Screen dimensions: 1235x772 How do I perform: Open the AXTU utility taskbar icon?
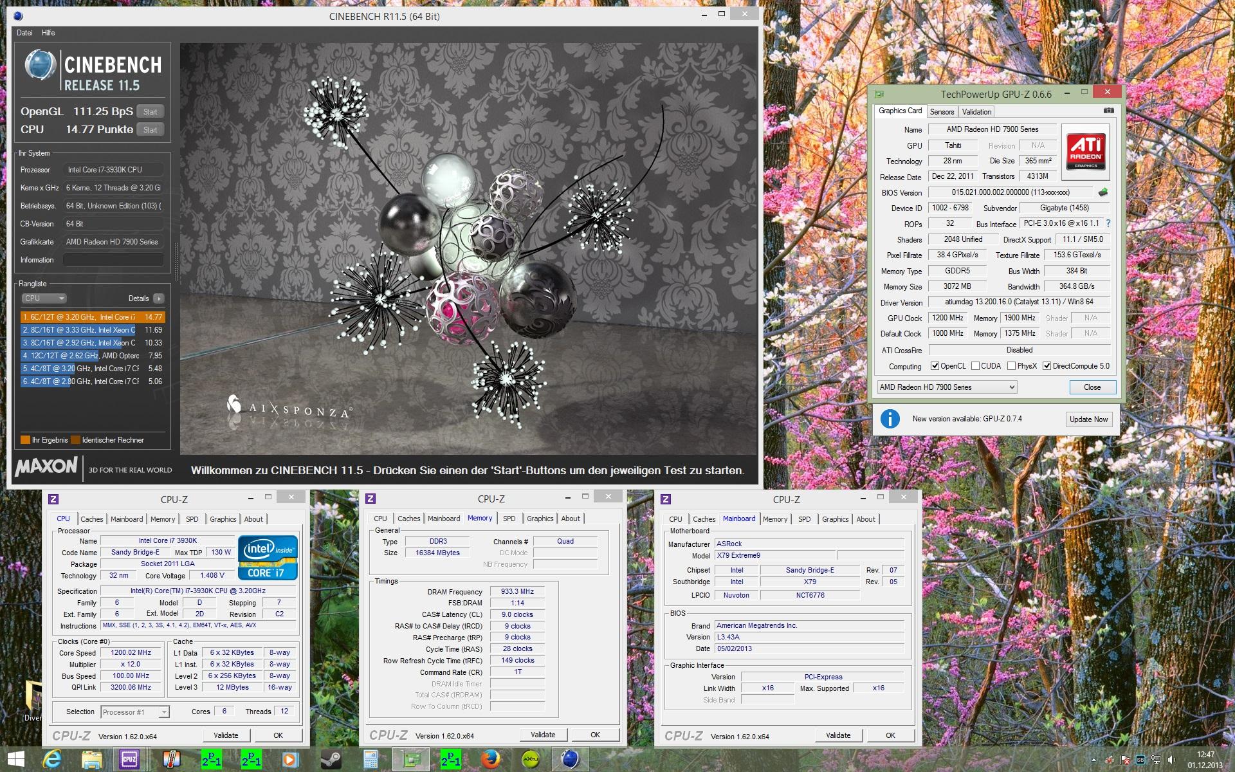[x=530, y=759]
